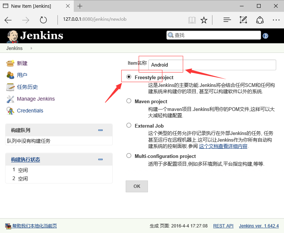Click the page icon on the browser tab
Screen dimensions: 284x233
(6, 6)
